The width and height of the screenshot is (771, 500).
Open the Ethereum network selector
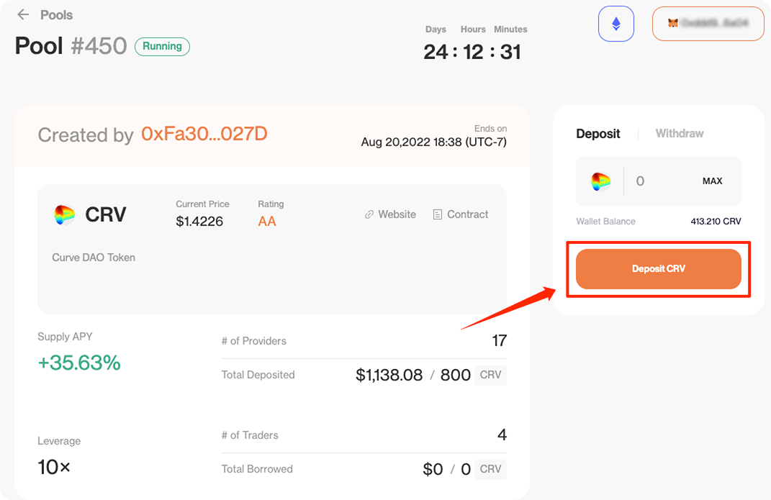[616, 24]
